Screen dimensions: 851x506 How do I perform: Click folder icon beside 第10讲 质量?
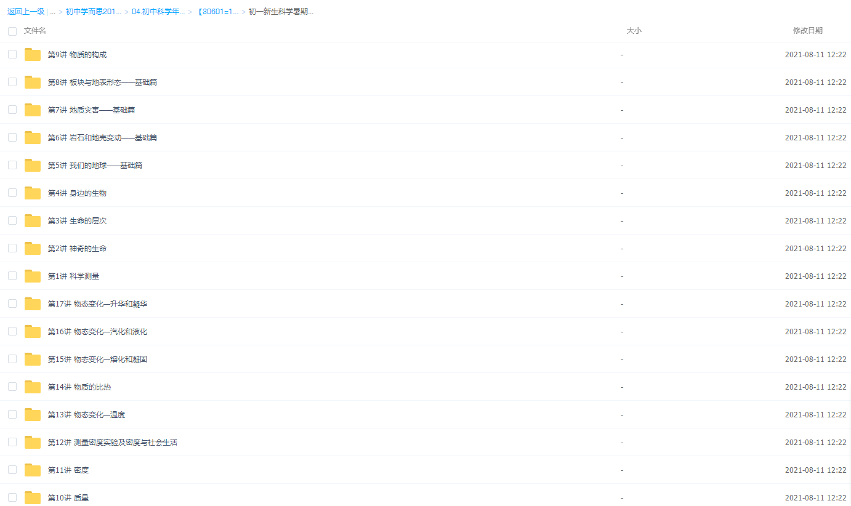[x=33, y=498]
